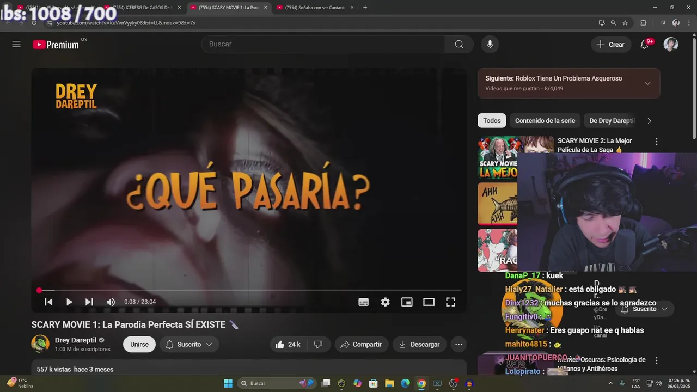This screenshot has width=697, height=392.
Task: Start voice search with microphone
Action: click(x=490, y=44)
